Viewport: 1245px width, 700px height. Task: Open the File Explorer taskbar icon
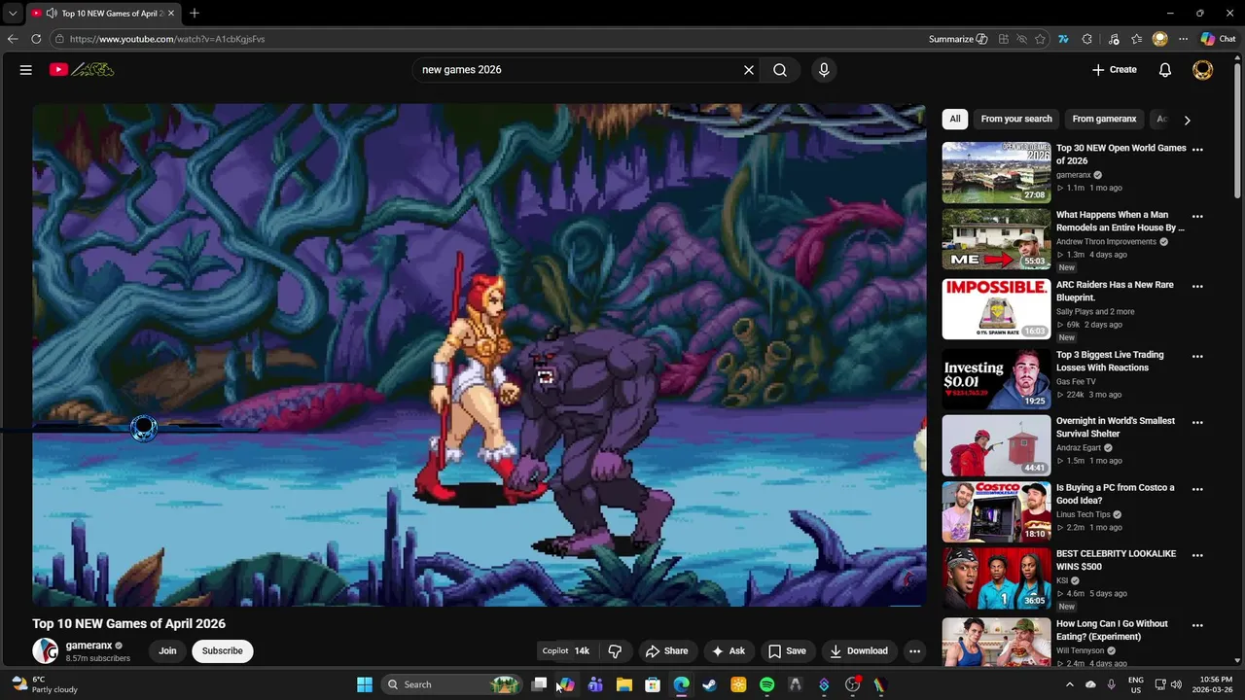click(x=624, y=684)
